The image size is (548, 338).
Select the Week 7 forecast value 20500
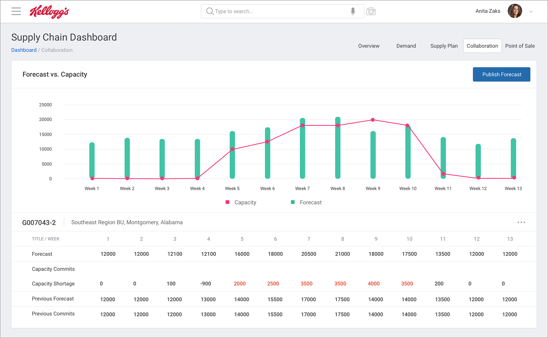tap(309, 254)
